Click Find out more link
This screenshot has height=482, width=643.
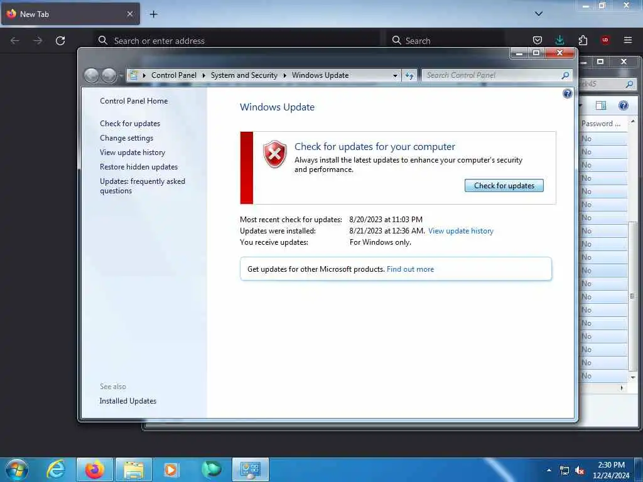(410, 269)
